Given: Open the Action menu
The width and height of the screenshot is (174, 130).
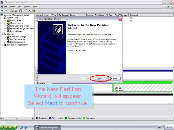Looking at the screenshot, I should click(x=12, y=6).
